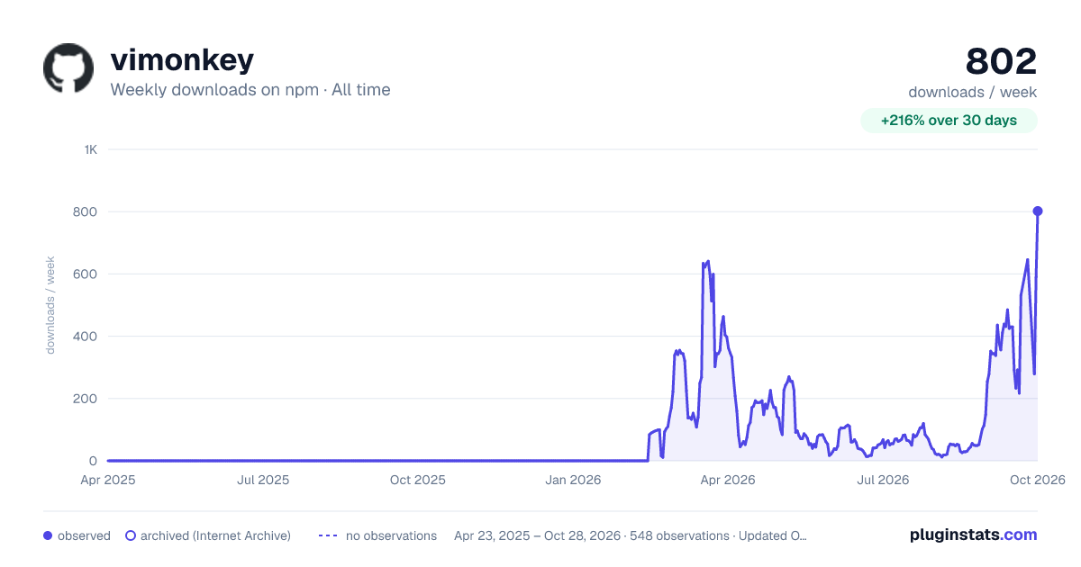Click the Oct 2025 x-axis label
This screenshot has width=1081, height=567.
coord(418,481)
